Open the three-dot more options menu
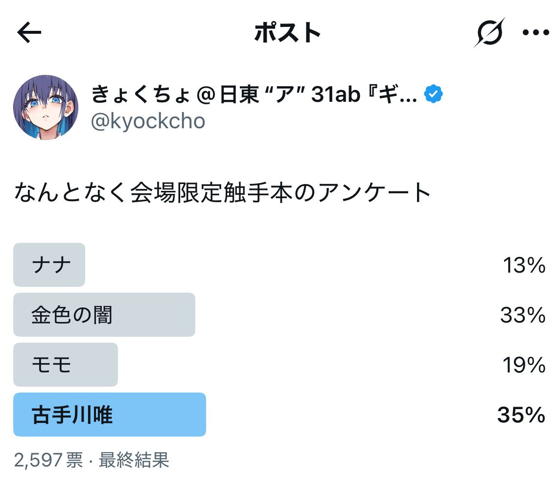Screen dimensions: 559x487 (x=536, y=32)
